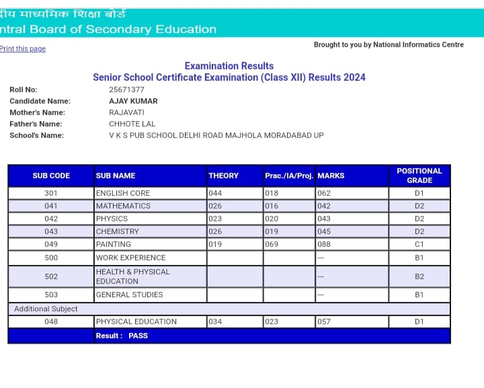Select Work Experience grade B1
The image size is (484, 388).
pyautogui.click(x=419, y=258)
